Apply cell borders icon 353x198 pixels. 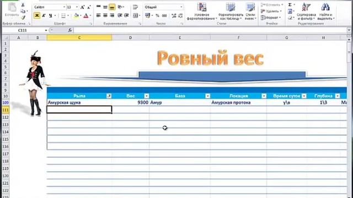(x=63, y=15)
